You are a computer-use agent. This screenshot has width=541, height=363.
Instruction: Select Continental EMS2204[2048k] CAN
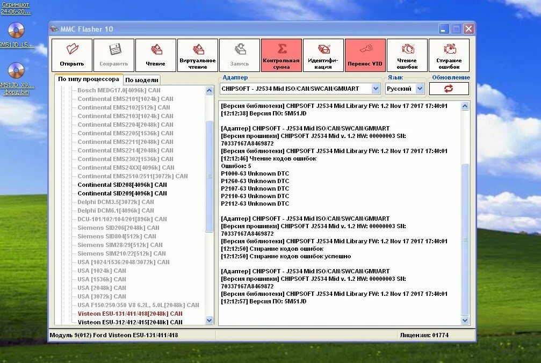125,125
